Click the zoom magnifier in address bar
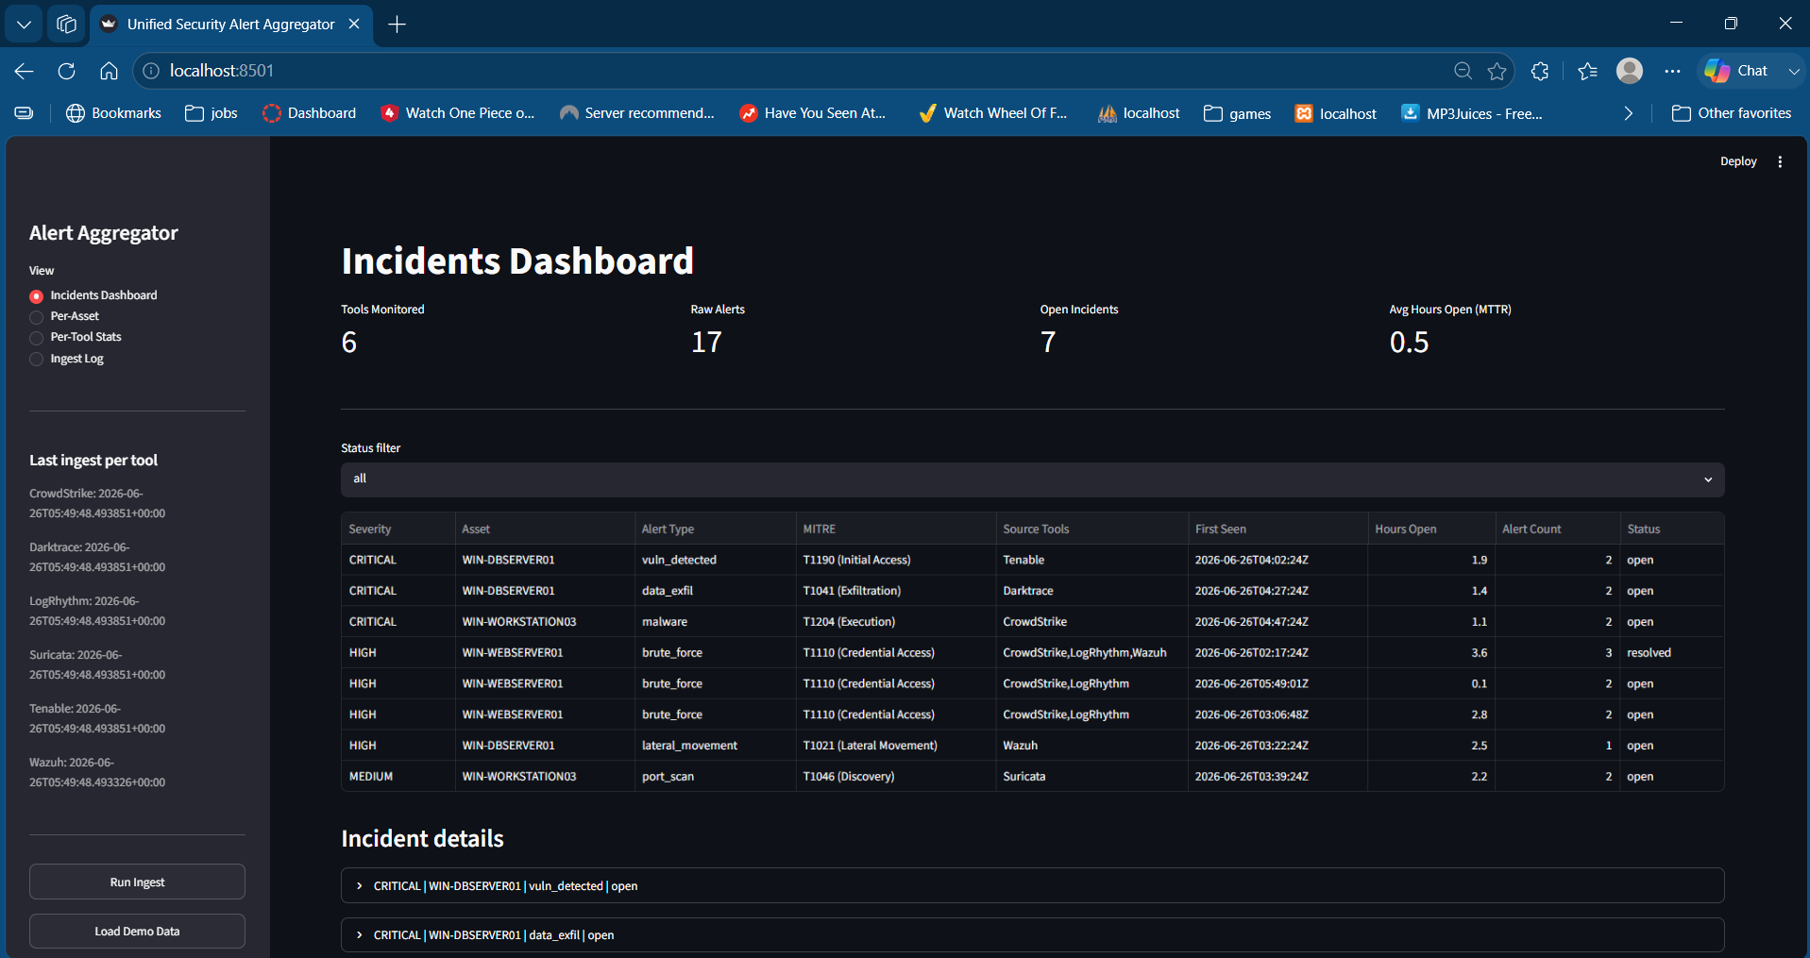1810x958 pixels. pyautogui.click(x=1463, y=71)
